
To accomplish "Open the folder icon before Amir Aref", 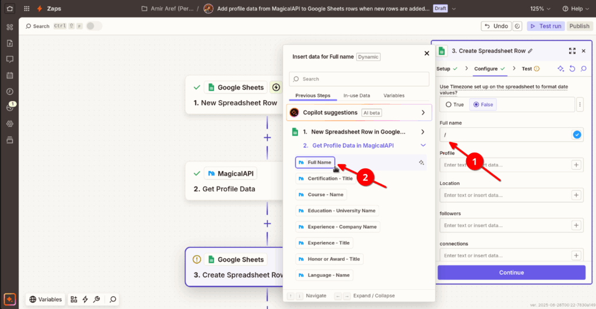I will click(144, 8).
